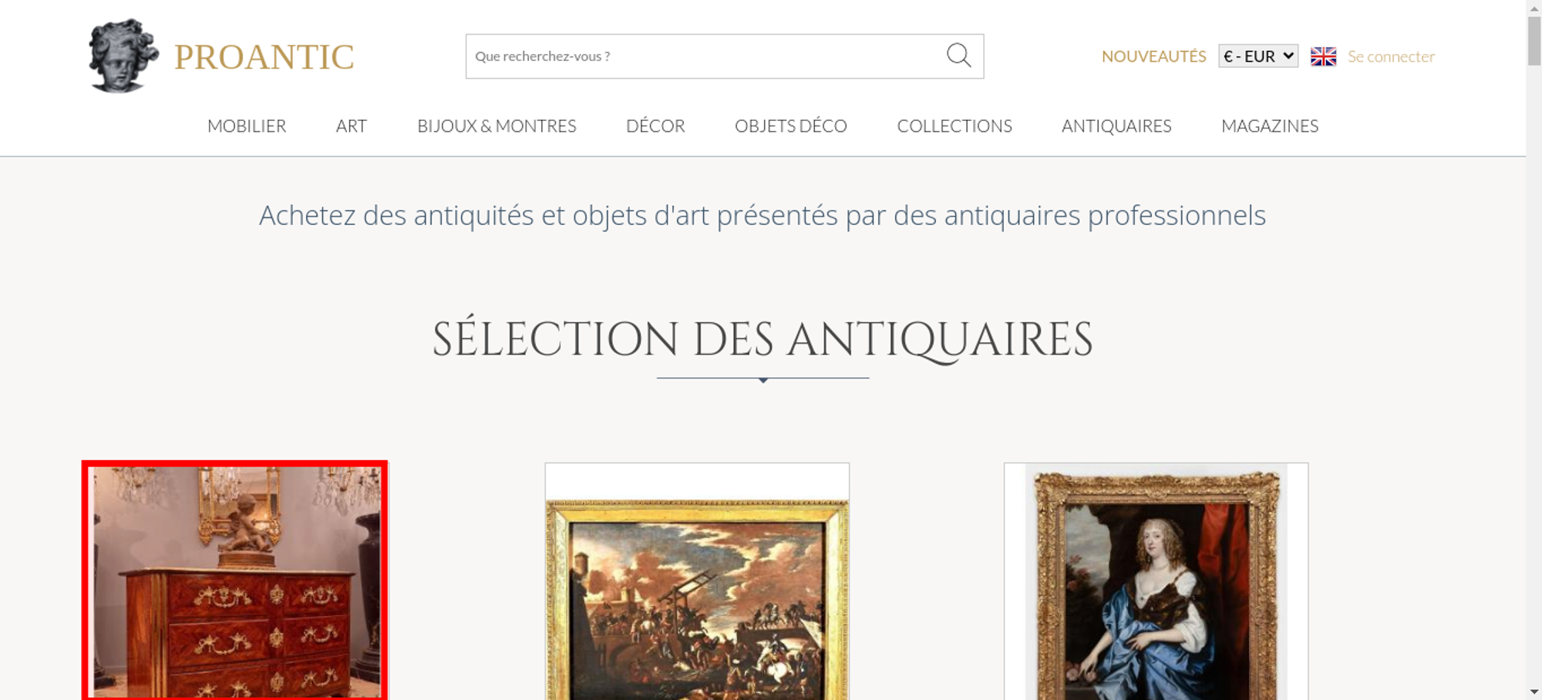Open the antique commode furniture thumbnail

click(x=234, y=581)
